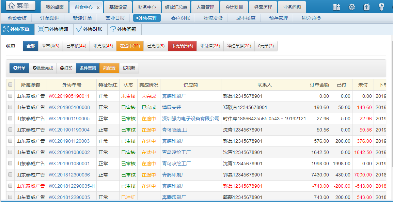Filter status by 已审核(44)
393x202 pixels.
tap(76, 46)
